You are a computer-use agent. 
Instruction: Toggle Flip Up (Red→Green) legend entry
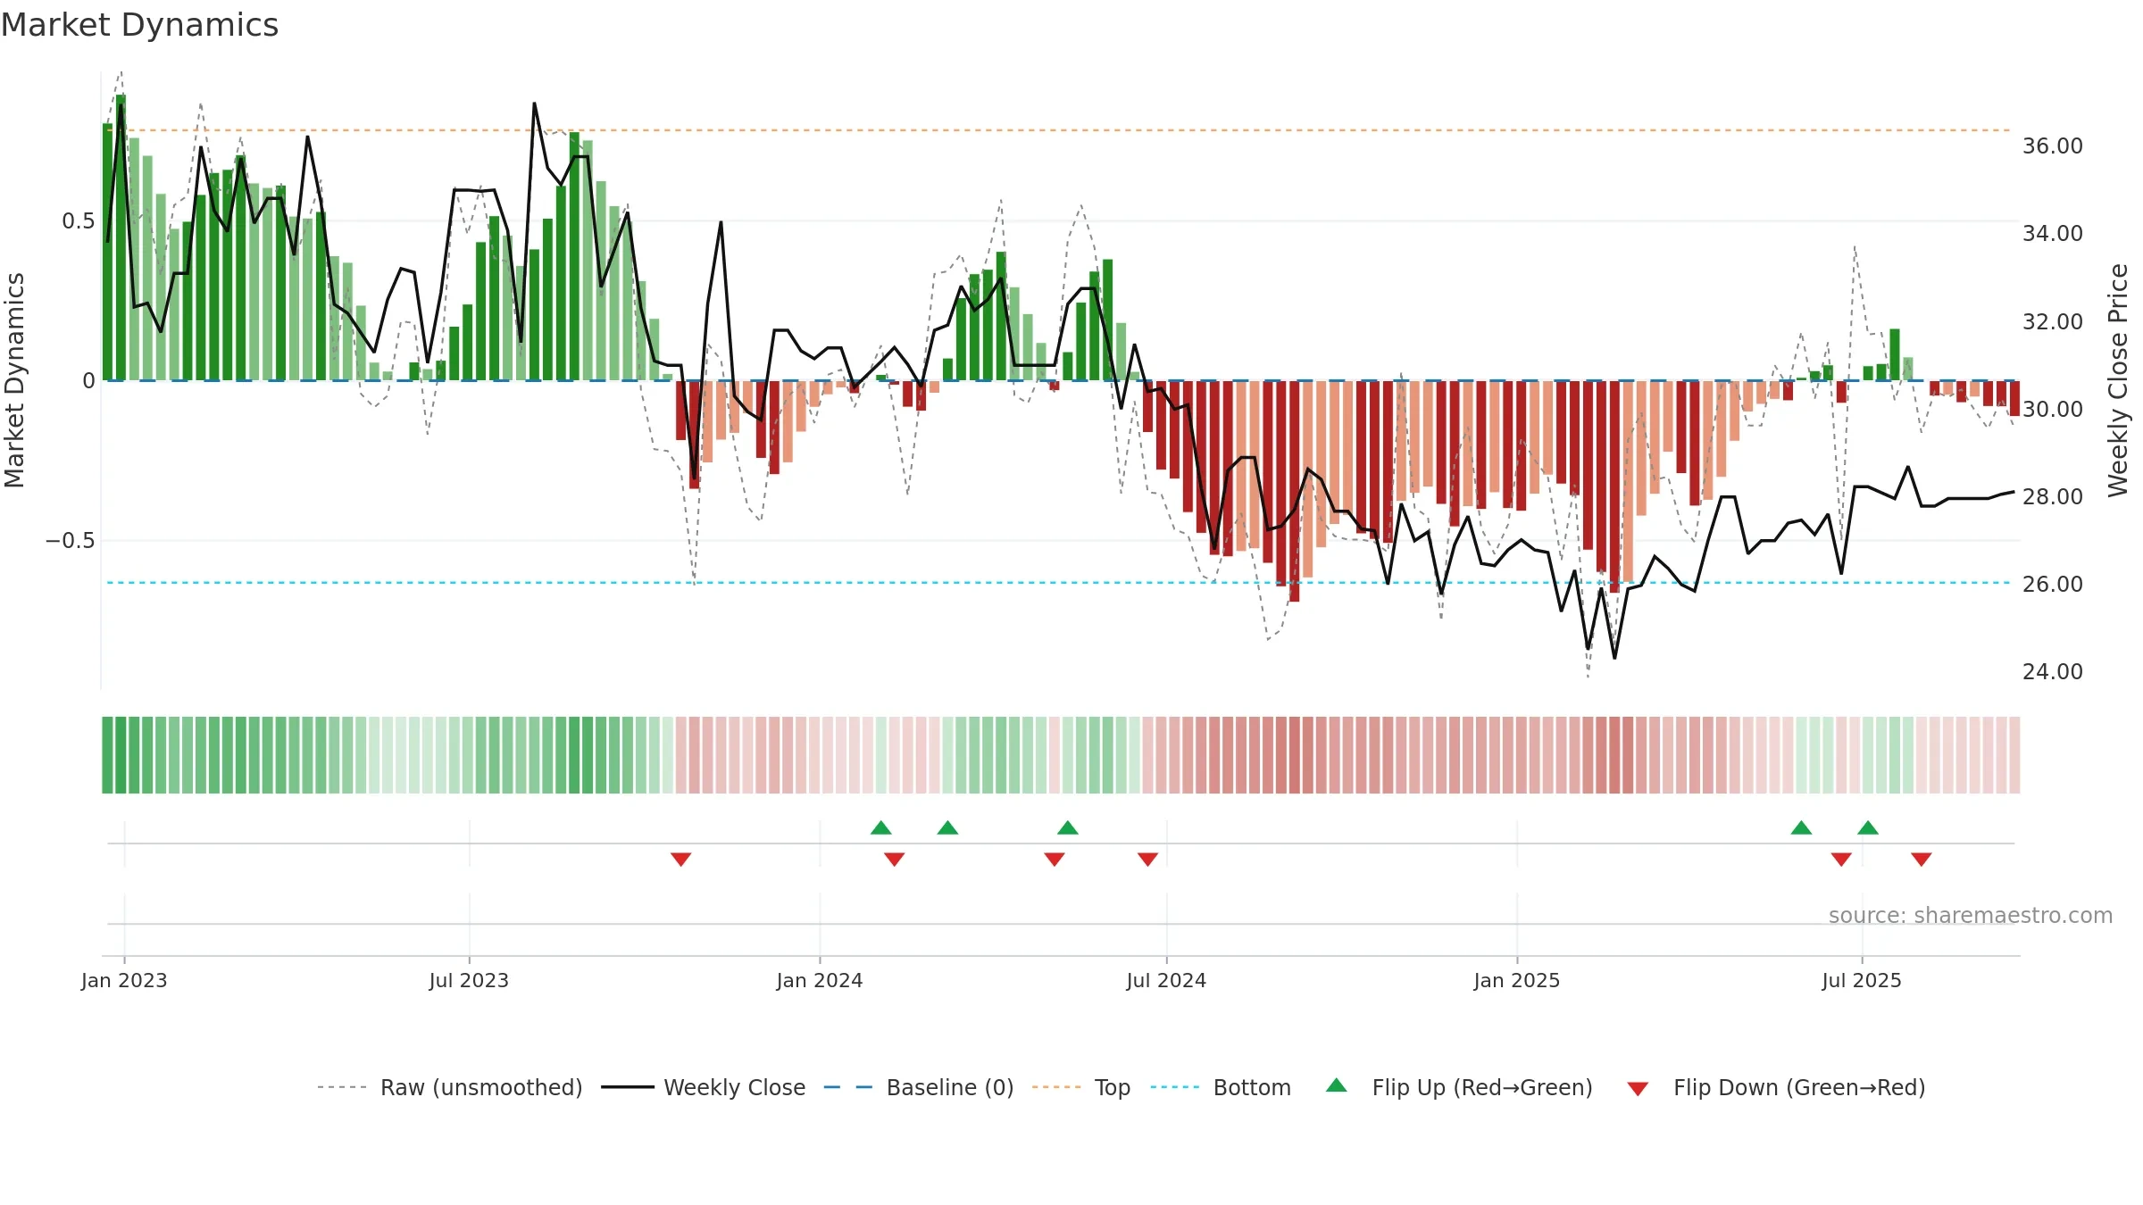(x=1459, y=1087)
